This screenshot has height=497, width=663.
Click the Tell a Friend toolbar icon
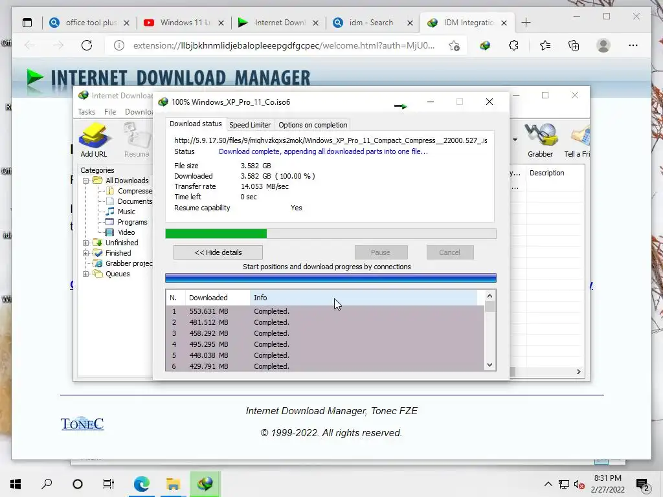click(x=578, y=140)
